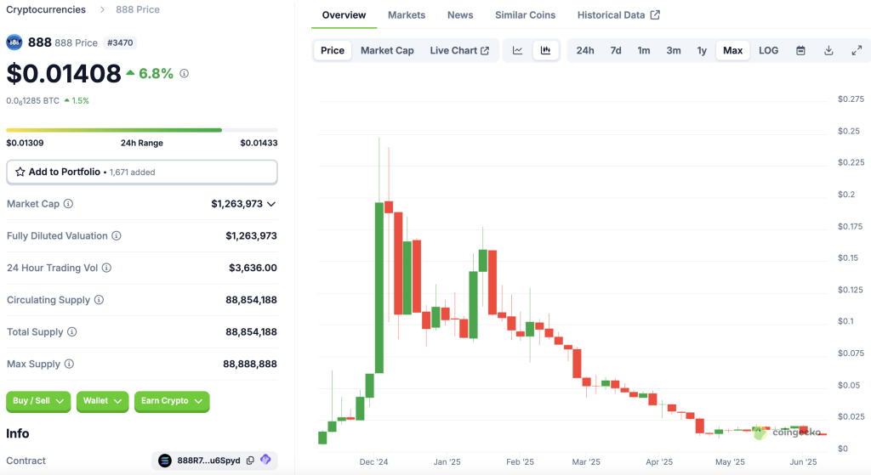Set chart range to 24h
Viewport: 871px width, 475px height.
click(585, 50)
